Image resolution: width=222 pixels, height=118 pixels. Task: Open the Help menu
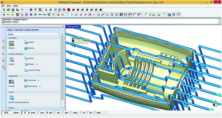click(16, 6)
